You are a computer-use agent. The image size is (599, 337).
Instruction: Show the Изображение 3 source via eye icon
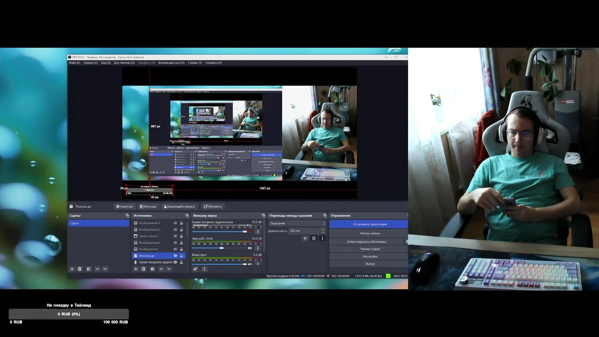(175, 230)
